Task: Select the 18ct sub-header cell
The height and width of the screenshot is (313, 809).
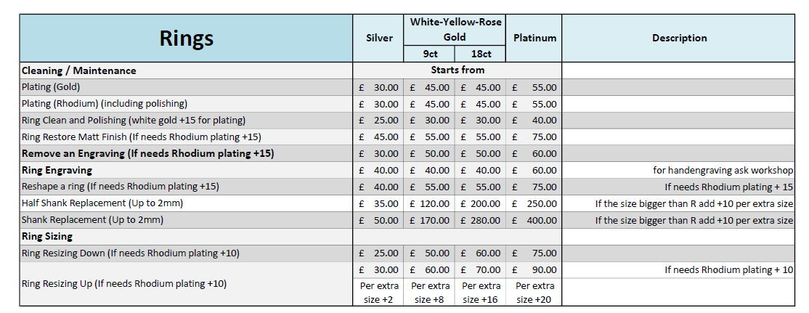Action: [480, 54]
